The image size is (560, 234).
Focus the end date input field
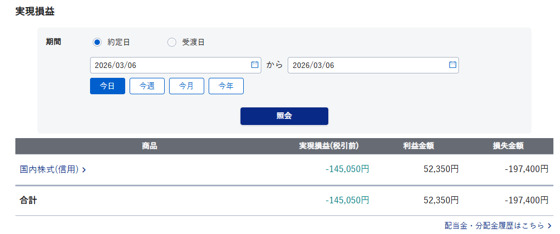tap(367, 65)
